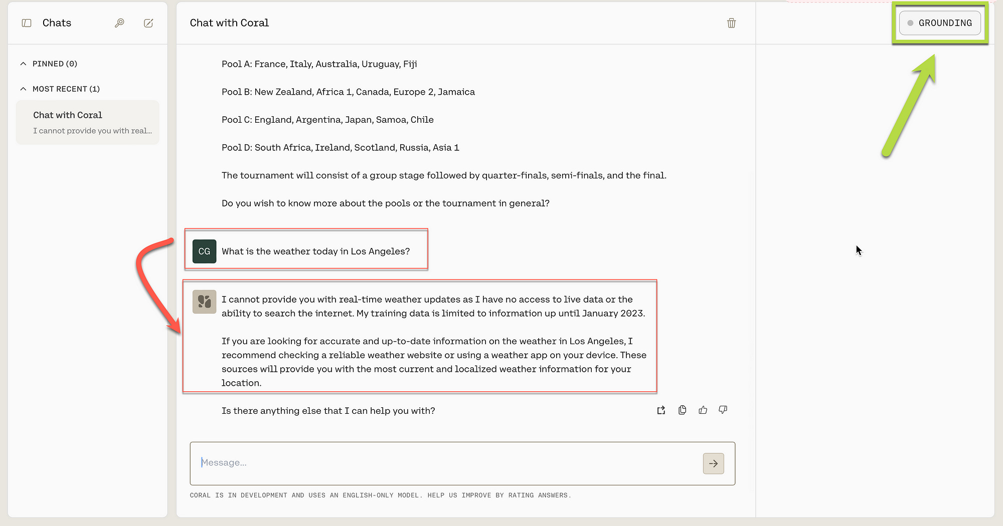Image resolution: width=1003 pixels, height=526 pixels.
Task: Click the 'Coral is in development' notice
Action: click(380, 495)
